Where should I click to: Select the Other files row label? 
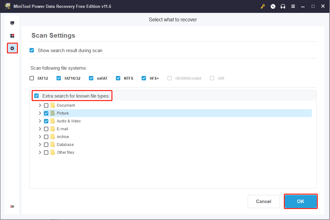[65, 152]
